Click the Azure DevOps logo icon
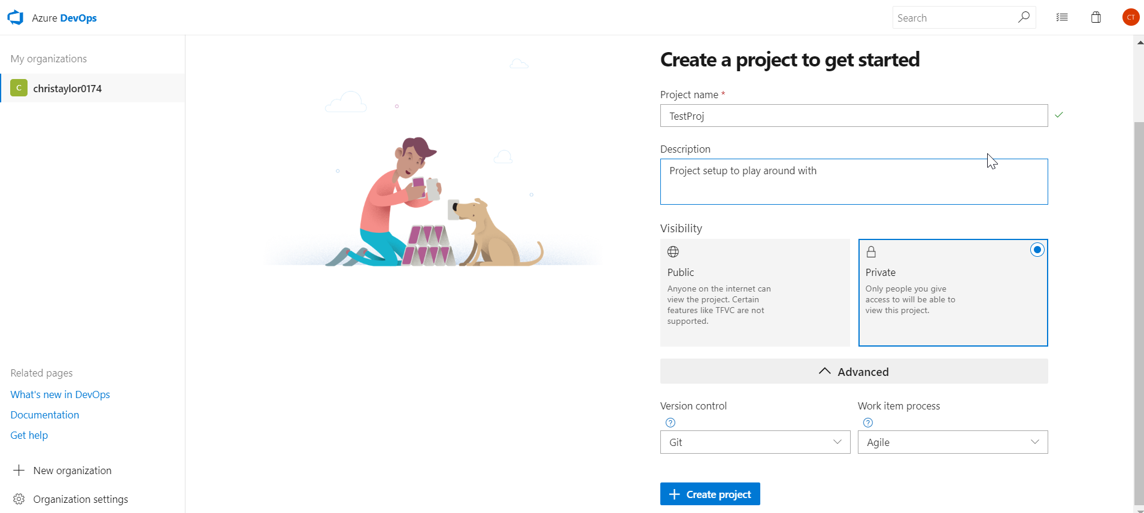1144x513 pixels. 16,18
